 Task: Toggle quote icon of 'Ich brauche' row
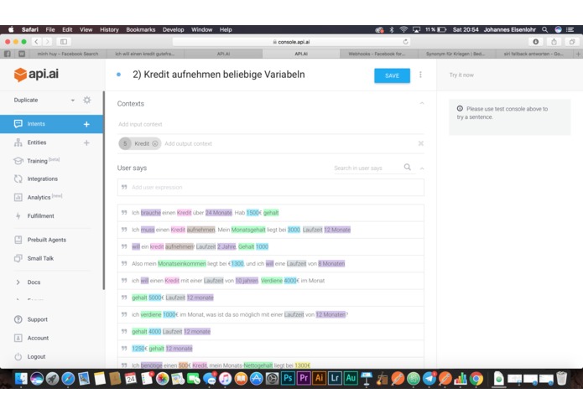pos(124,213)
